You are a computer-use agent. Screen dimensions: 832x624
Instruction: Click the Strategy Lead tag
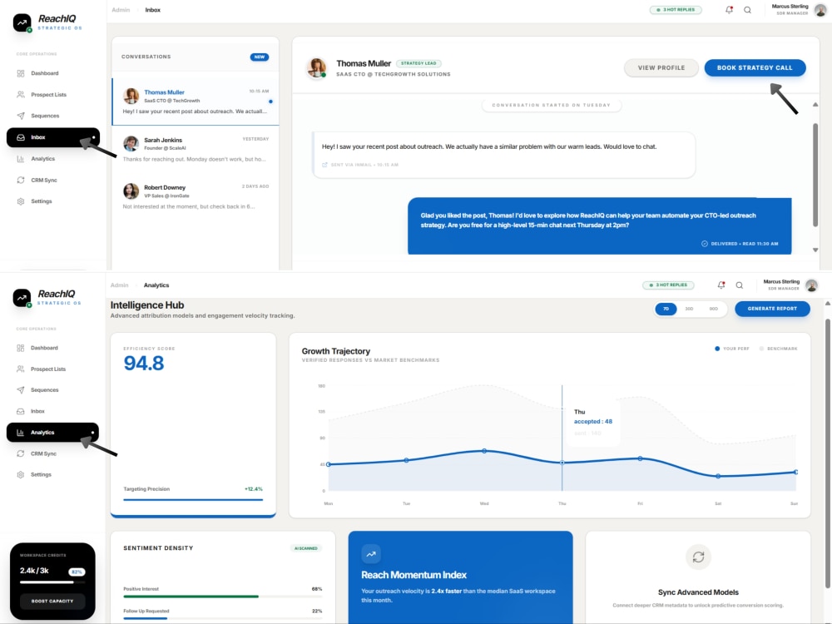pos(418,63)
